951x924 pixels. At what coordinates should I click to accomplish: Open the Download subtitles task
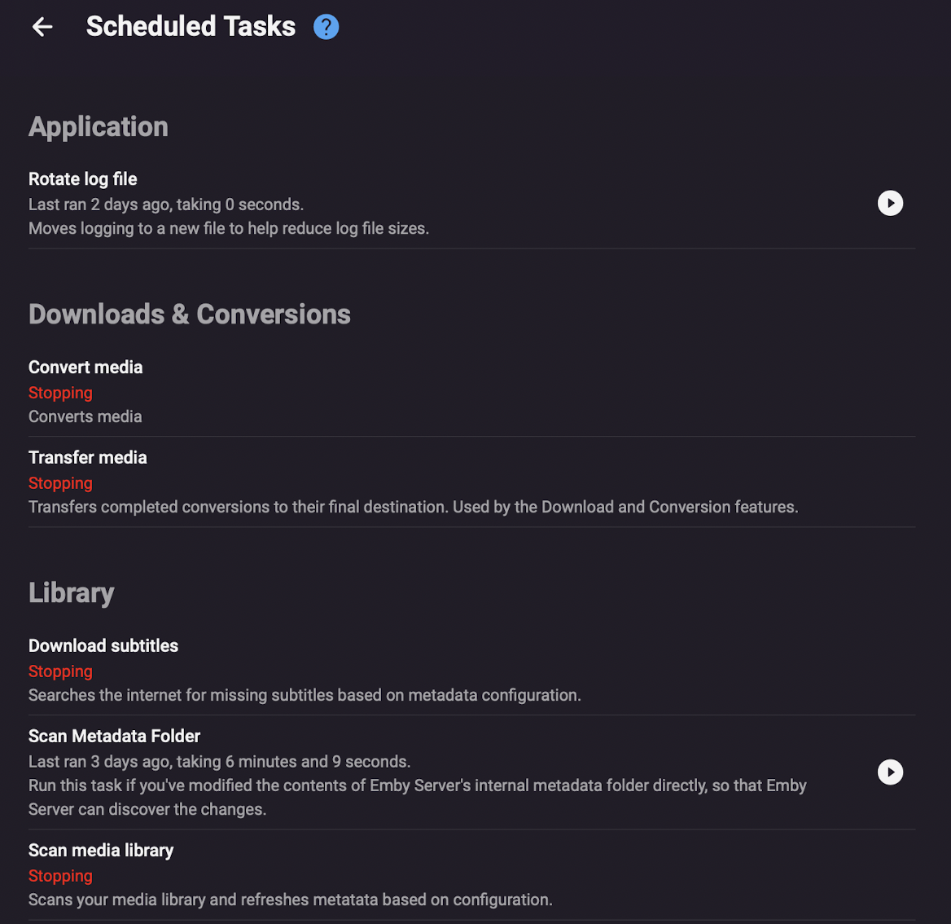pyautogui.click(x=103, y=645)
